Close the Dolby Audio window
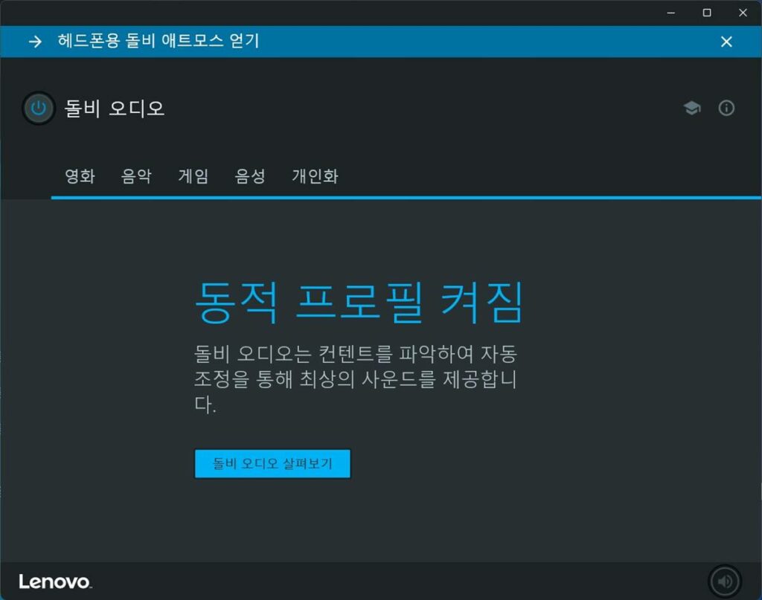 743,13
